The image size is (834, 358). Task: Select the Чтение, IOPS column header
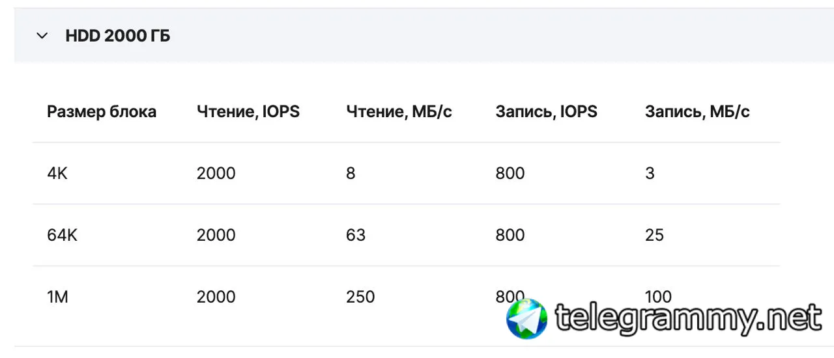pyautogui.click(x=248, y=112)
